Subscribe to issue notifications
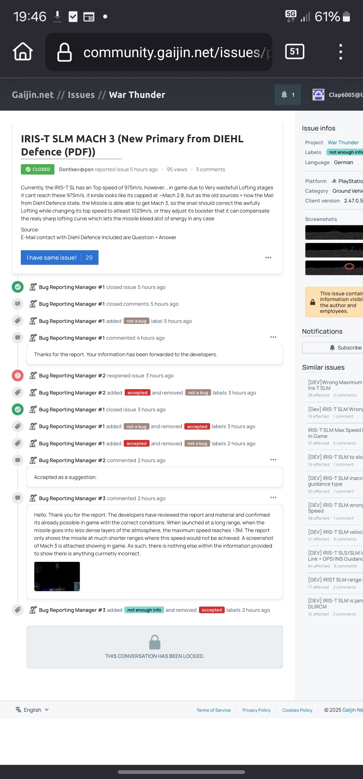 [333, 348]
